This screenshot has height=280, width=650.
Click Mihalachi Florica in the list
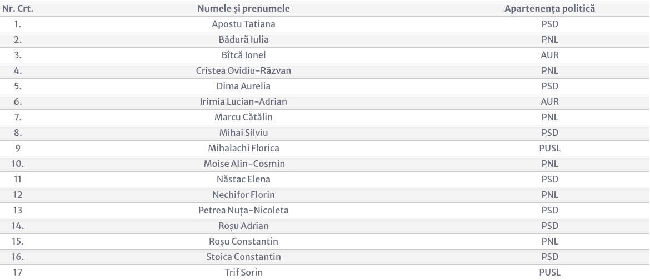pos(243,148)
